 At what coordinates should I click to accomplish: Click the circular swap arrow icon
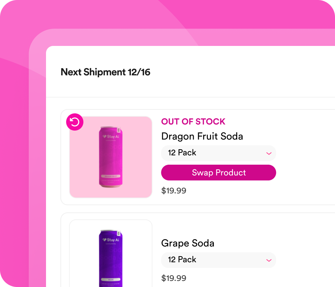75,123
